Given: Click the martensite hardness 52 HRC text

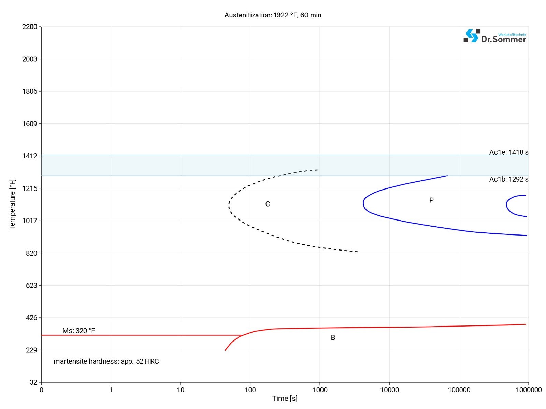Looking at the screenshot, I should tap(106, 361).
